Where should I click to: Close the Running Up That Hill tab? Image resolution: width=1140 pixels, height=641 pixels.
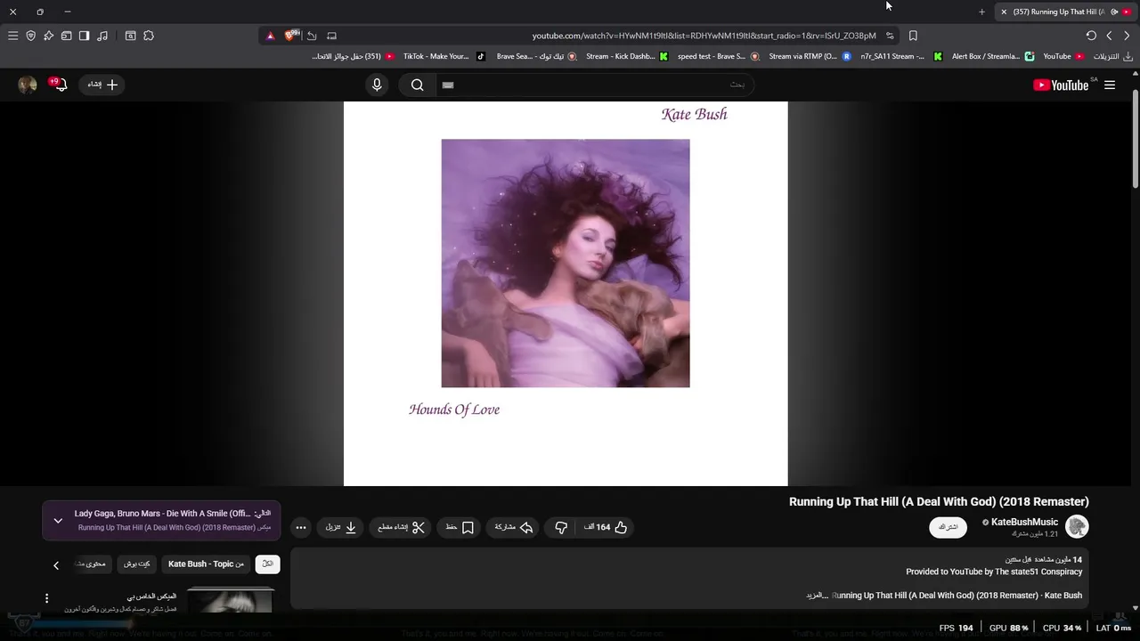(1004, 12)
